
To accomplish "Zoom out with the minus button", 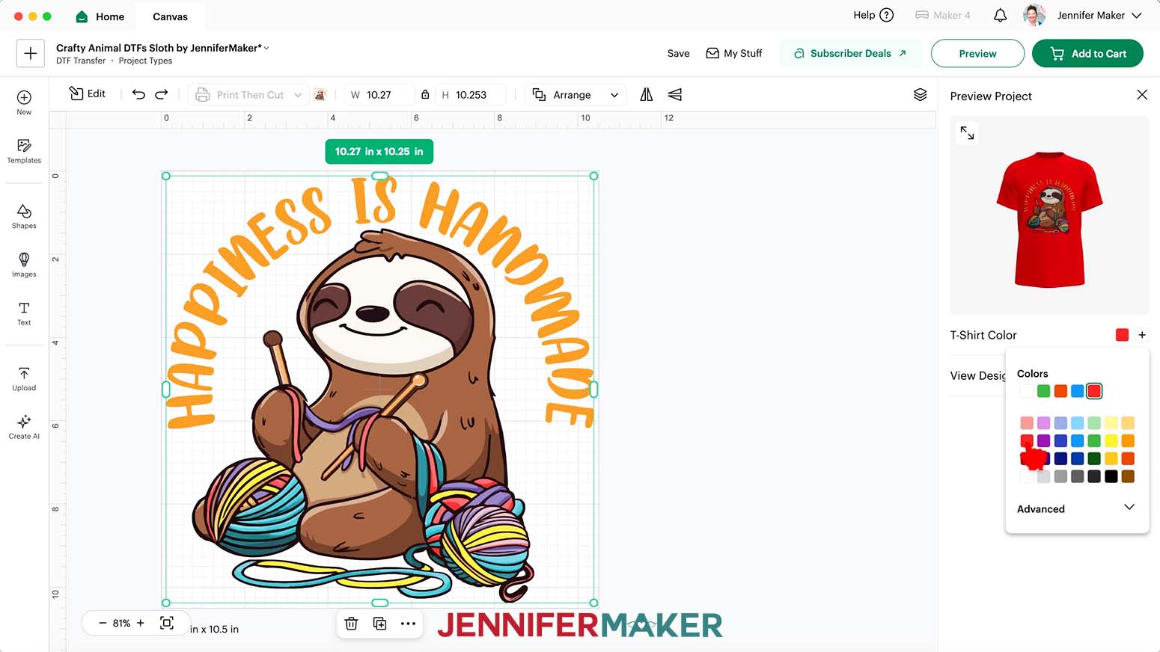I will 103,623.
